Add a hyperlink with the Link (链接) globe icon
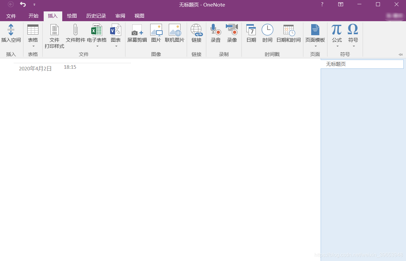Viewport: 406px width, 261px height. tap(196, 30)
